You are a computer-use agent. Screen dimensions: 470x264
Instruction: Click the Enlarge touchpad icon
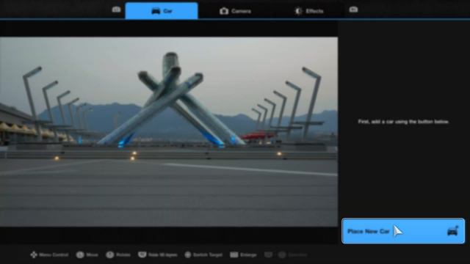pyautogui.click(x=234, y=254)
